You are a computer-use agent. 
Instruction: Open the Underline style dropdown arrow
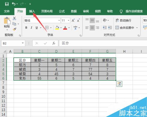point(41,28)
